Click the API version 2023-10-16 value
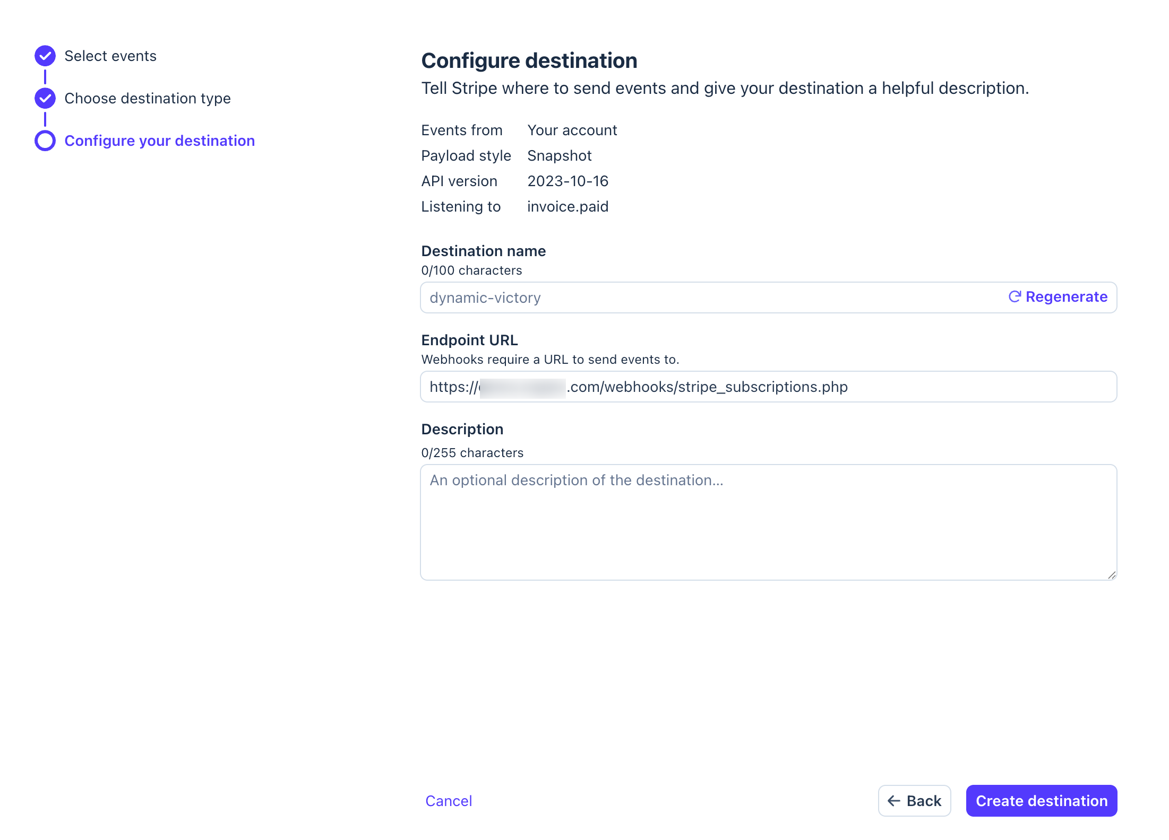 (x=568, y=181)
